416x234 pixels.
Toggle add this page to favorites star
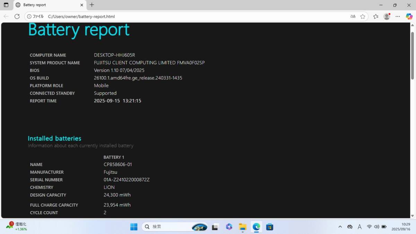pos(363,16)
